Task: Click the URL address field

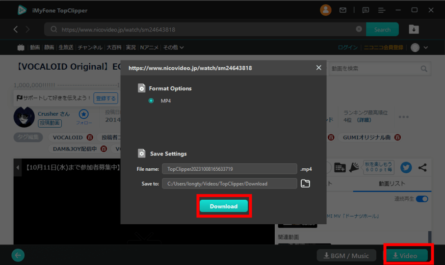Action: (x=205, y=29)
